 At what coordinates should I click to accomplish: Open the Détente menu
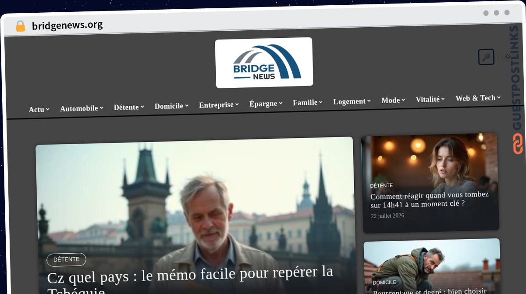click(x=129, y=107)
